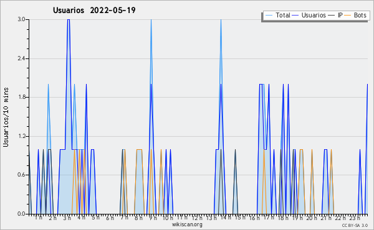Click the 3 h x-axis label
374x230 pixels.
click(x=67, y=218)
